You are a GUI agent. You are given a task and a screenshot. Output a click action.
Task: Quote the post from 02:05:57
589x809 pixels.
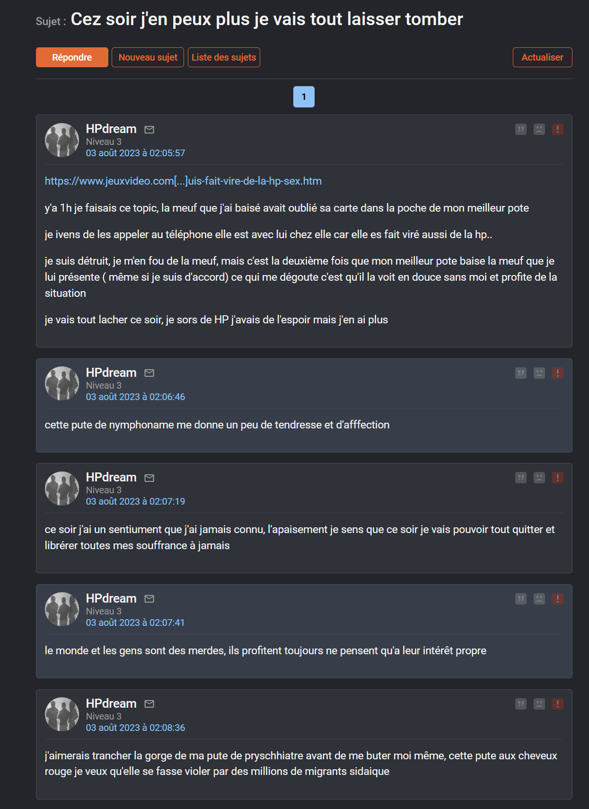pyautogui.click(x=520, y=129)
